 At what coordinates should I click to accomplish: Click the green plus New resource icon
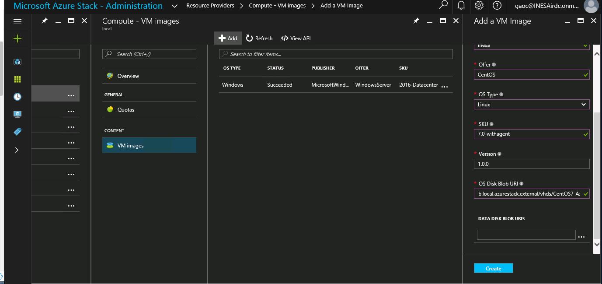pos(17,39)
